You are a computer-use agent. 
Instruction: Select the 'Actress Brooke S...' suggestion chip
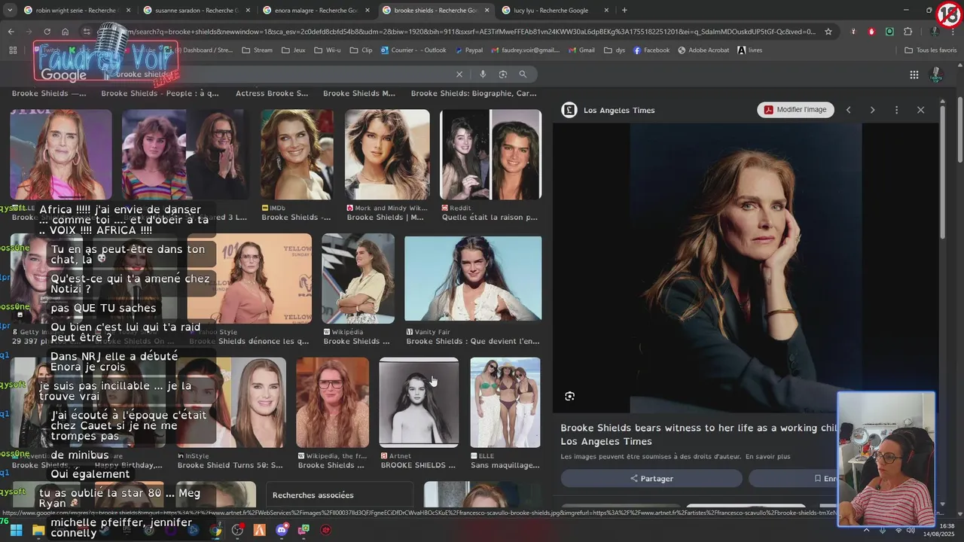(272, 93)
